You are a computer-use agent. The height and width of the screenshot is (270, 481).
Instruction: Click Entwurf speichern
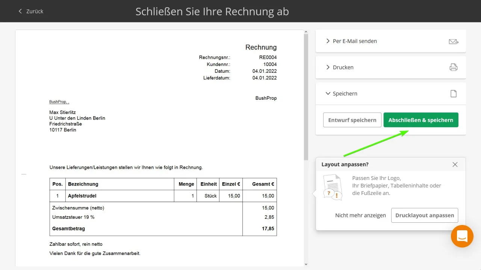352,120
